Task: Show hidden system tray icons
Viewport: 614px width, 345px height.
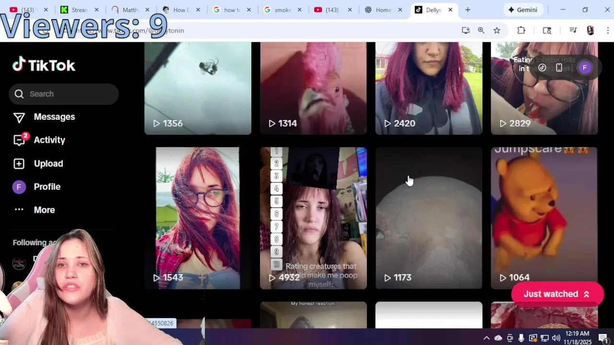Action: [486, 338]
